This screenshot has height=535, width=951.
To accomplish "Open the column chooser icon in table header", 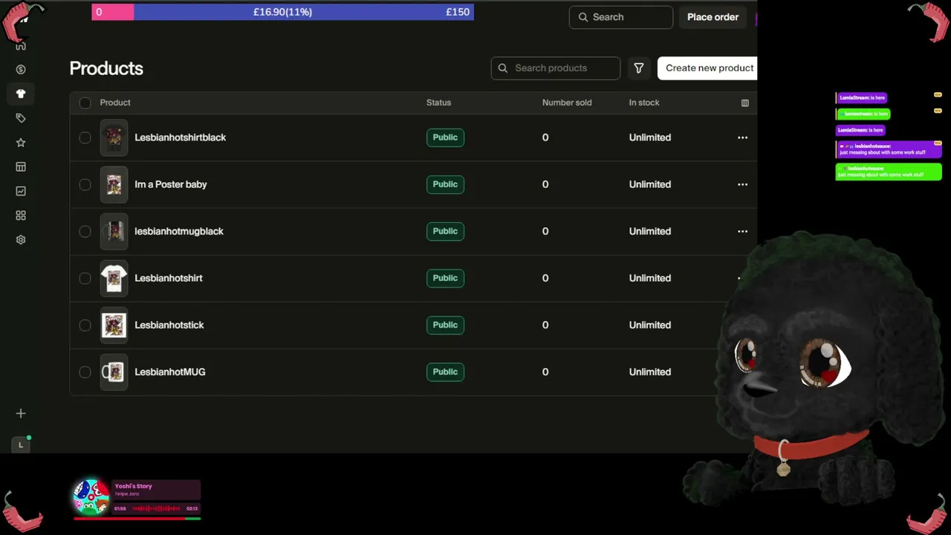I will pyautogui.click(x=745, y=103).
